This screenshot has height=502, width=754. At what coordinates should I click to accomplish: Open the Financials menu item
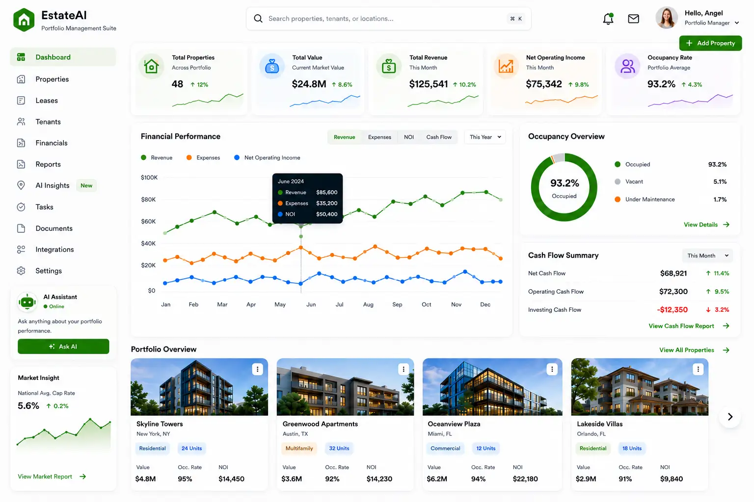point(63,143)
